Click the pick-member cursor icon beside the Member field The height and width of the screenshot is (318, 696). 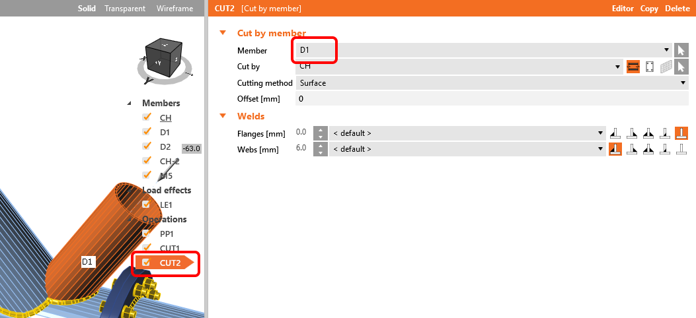point(681,50)
